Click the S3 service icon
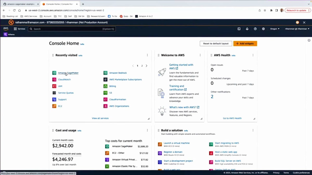This screenshot has height=175, width=312. coord(105,93)
